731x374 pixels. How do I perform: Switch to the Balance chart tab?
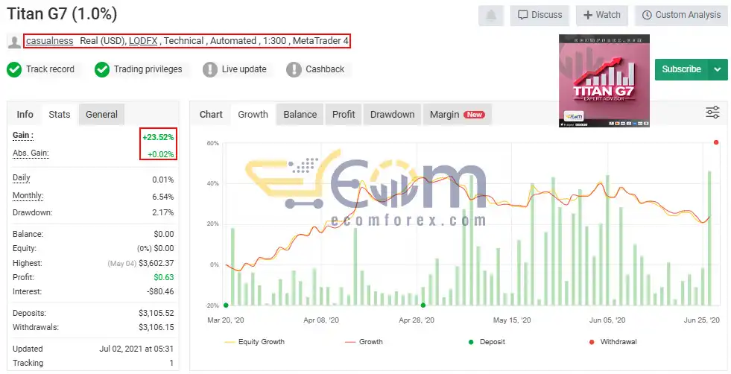[x=300, y=114]
